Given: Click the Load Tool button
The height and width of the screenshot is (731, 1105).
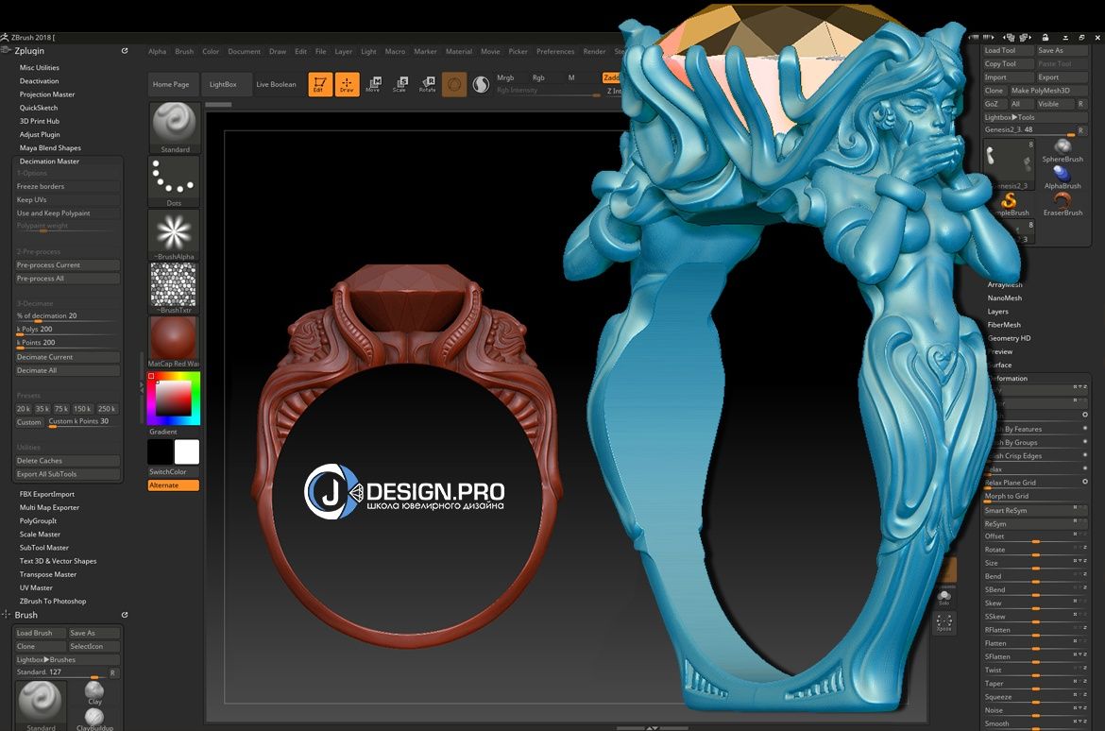Looking at the screenshot, I should pyautogui.click(x=1009, y=50).
